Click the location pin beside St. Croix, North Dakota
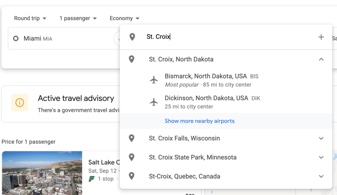Screen dimensions: 337x195 pos(132,60)
